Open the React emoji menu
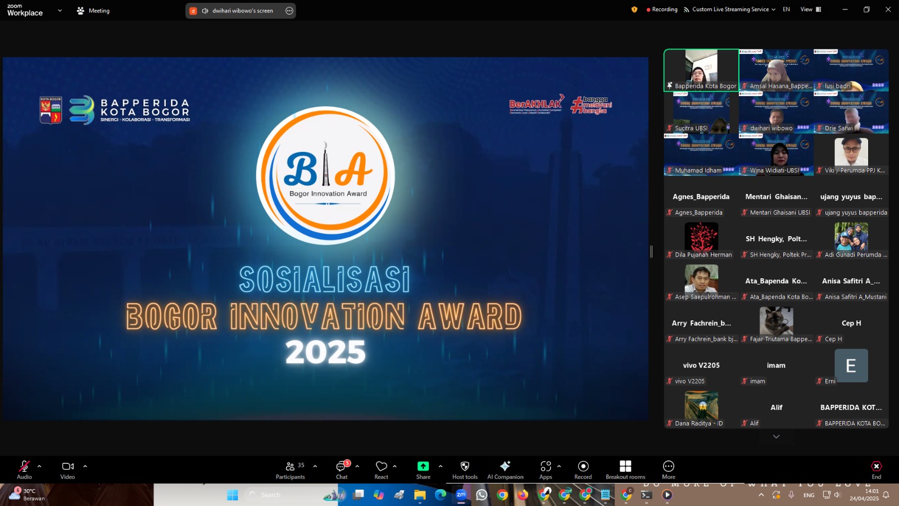 click(382, 469)
